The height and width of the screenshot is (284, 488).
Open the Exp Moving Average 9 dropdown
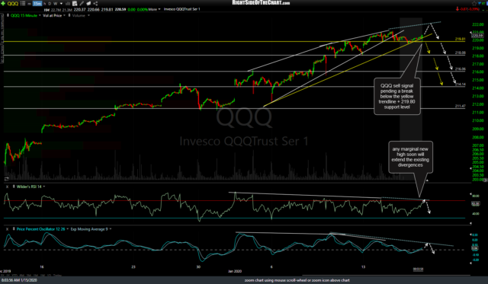111,229
